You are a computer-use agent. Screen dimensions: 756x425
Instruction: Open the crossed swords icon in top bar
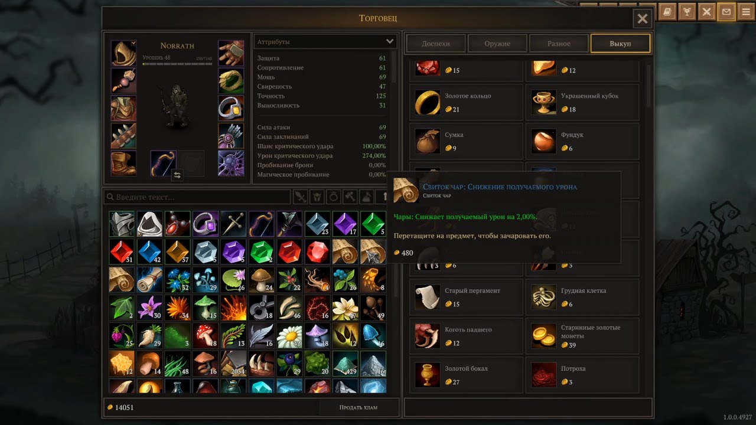click(707, 11)
